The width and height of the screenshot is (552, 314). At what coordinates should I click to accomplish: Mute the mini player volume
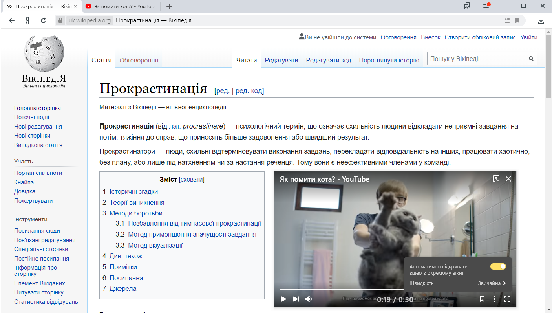point(309,299)
